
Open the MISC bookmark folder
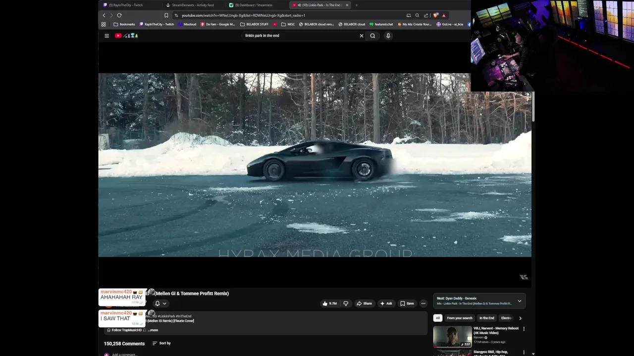pyautogui.click(x=288, y=24)
